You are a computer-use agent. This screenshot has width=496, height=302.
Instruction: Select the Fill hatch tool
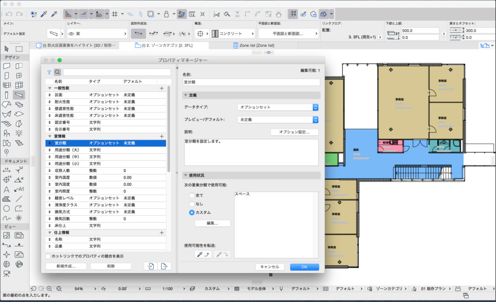pos(7,199)
